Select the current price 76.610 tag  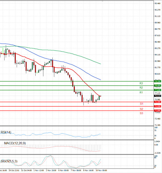(157, 96)
